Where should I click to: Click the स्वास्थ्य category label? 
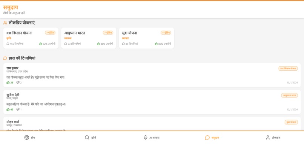(68, 38)
